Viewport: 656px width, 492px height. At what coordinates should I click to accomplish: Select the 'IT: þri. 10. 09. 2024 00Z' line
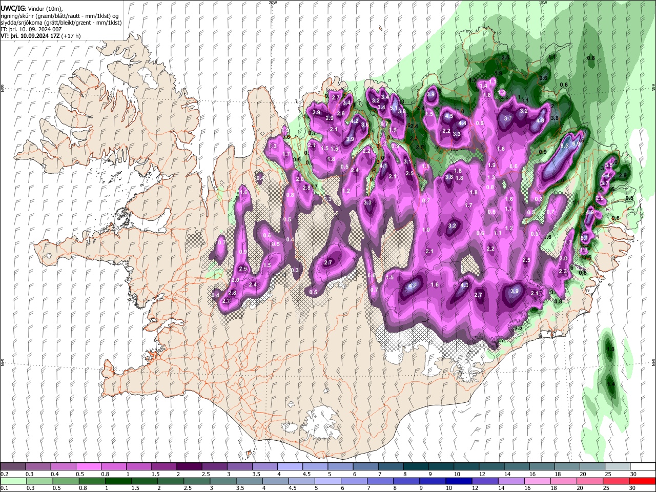30,30
